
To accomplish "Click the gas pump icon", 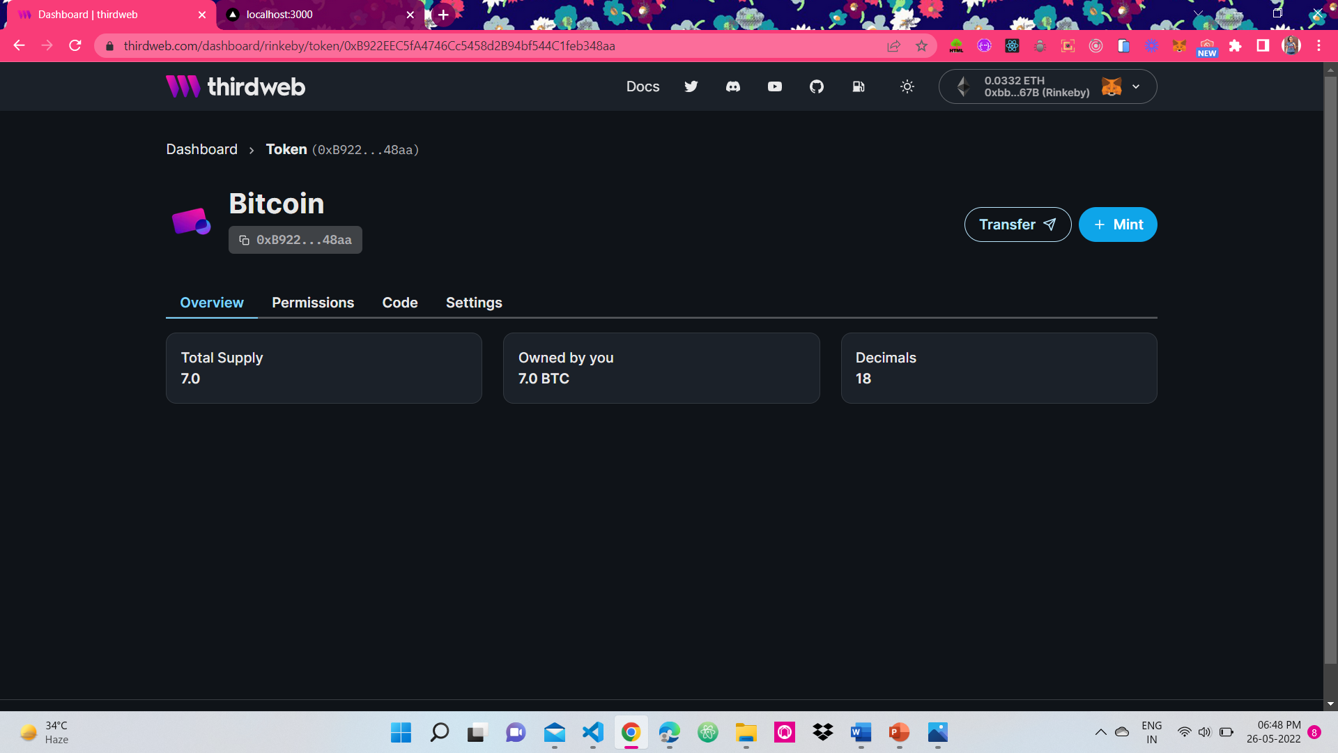I will point(858,86).
